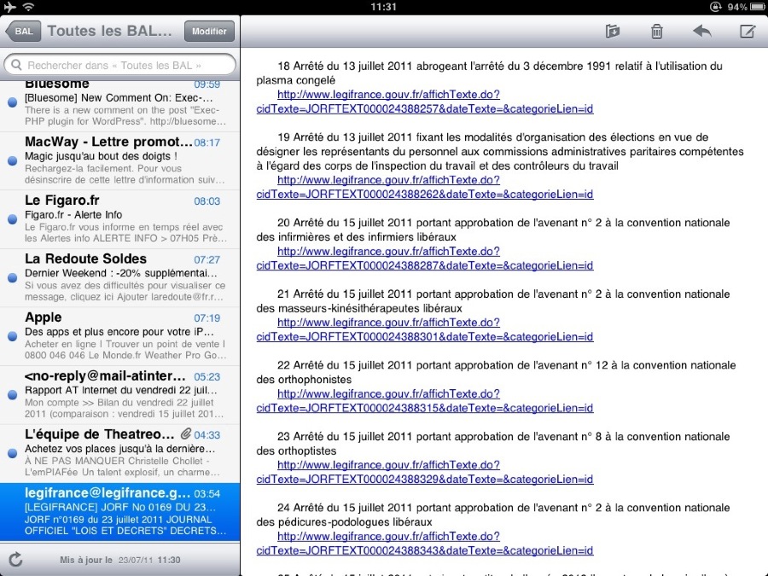Open the no-reply mail-atinternet email
768x576 pixels.
click(x=119, y=396)
